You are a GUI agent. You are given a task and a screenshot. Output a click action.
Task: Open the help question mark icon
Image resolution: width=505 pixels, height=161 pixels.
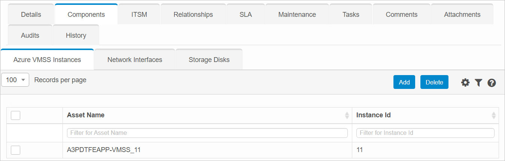pos(492,83)
